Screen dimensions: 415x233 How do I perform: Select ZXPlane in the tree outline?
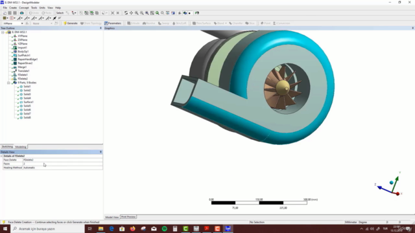coord(23,40)
